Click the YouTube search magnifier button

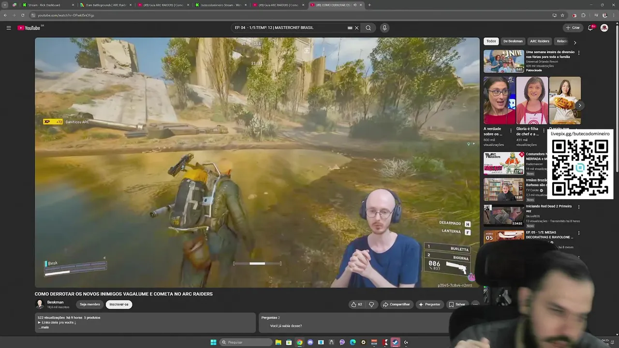pos(368,28)
